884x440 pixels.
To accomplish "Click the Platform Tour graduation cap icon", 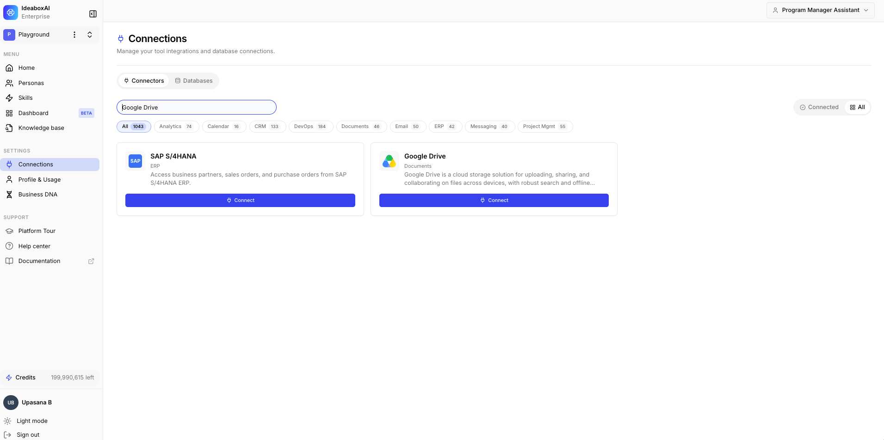I will pos(9,231).
